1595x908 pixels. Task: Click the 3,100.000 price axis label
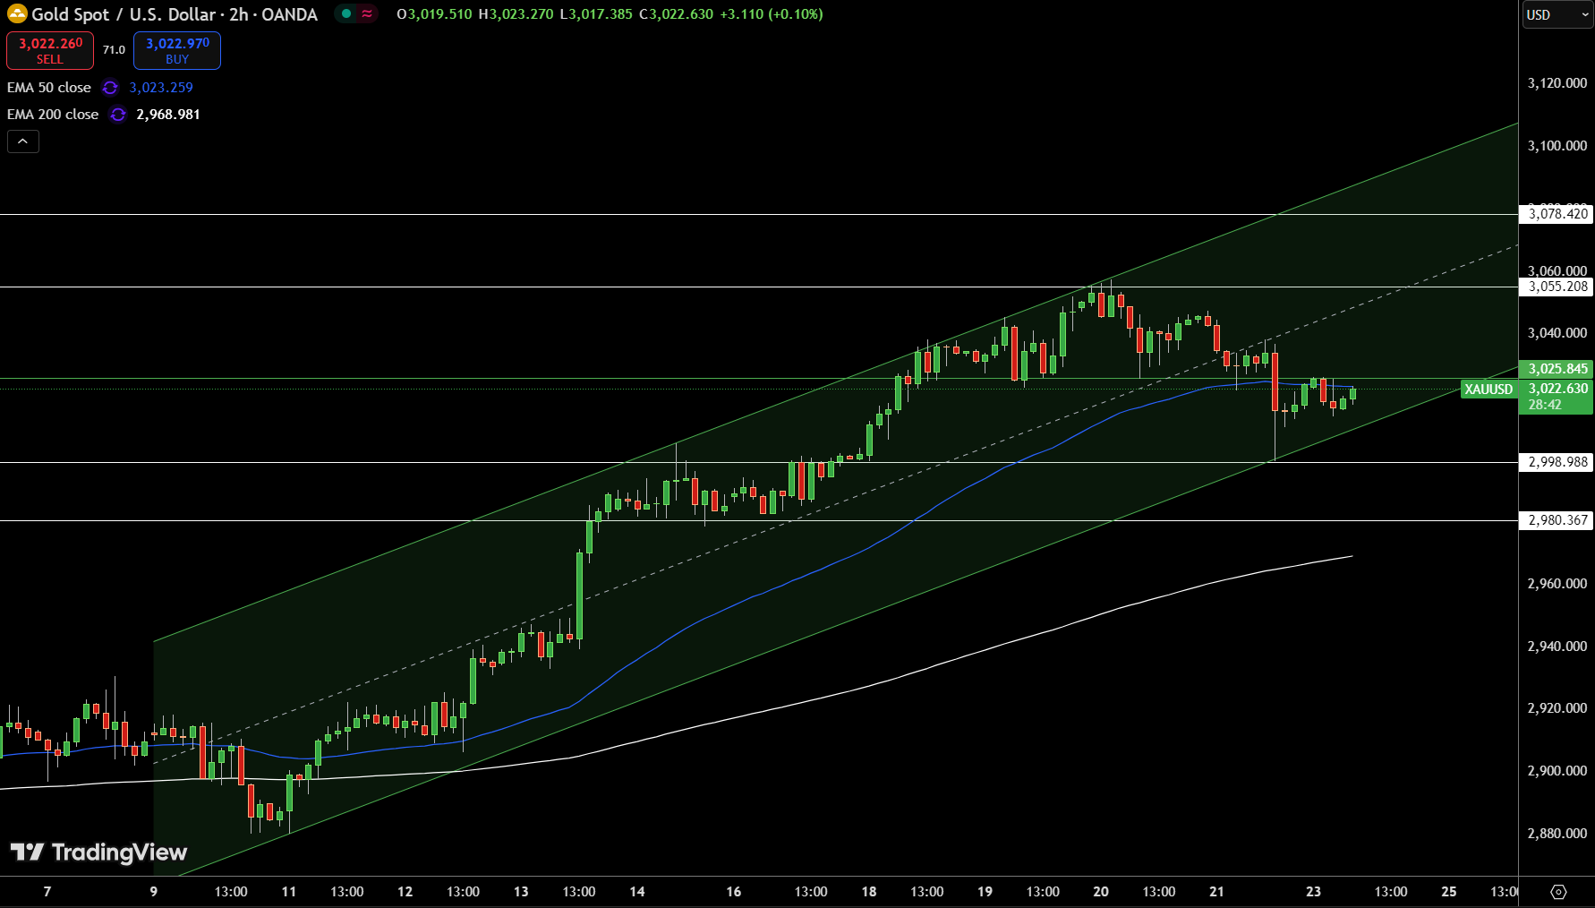coord(1557,146)
